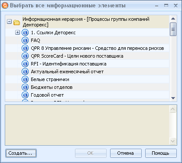
Task: Click the folder icon of Информационная иерархия
Action: [x=16, y=23]
